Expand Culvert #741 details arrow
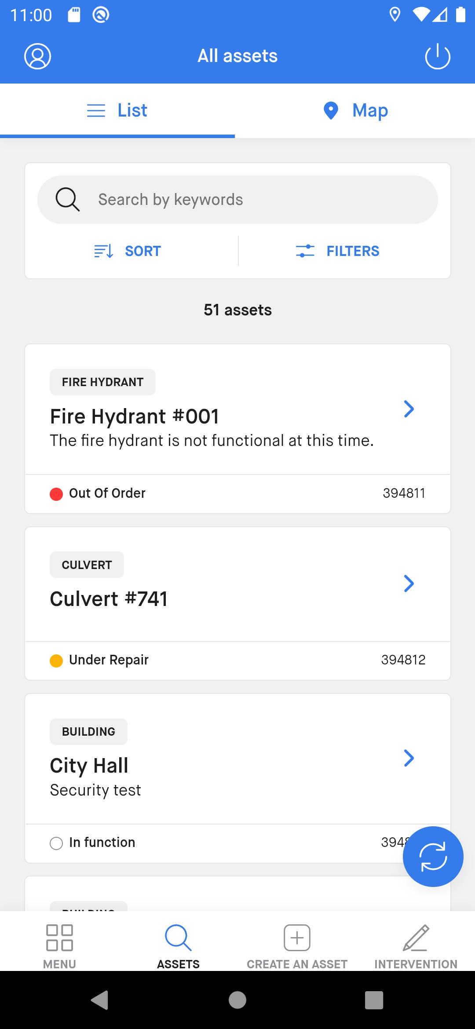Viewport: 475px width, 1029px height. 409,584
